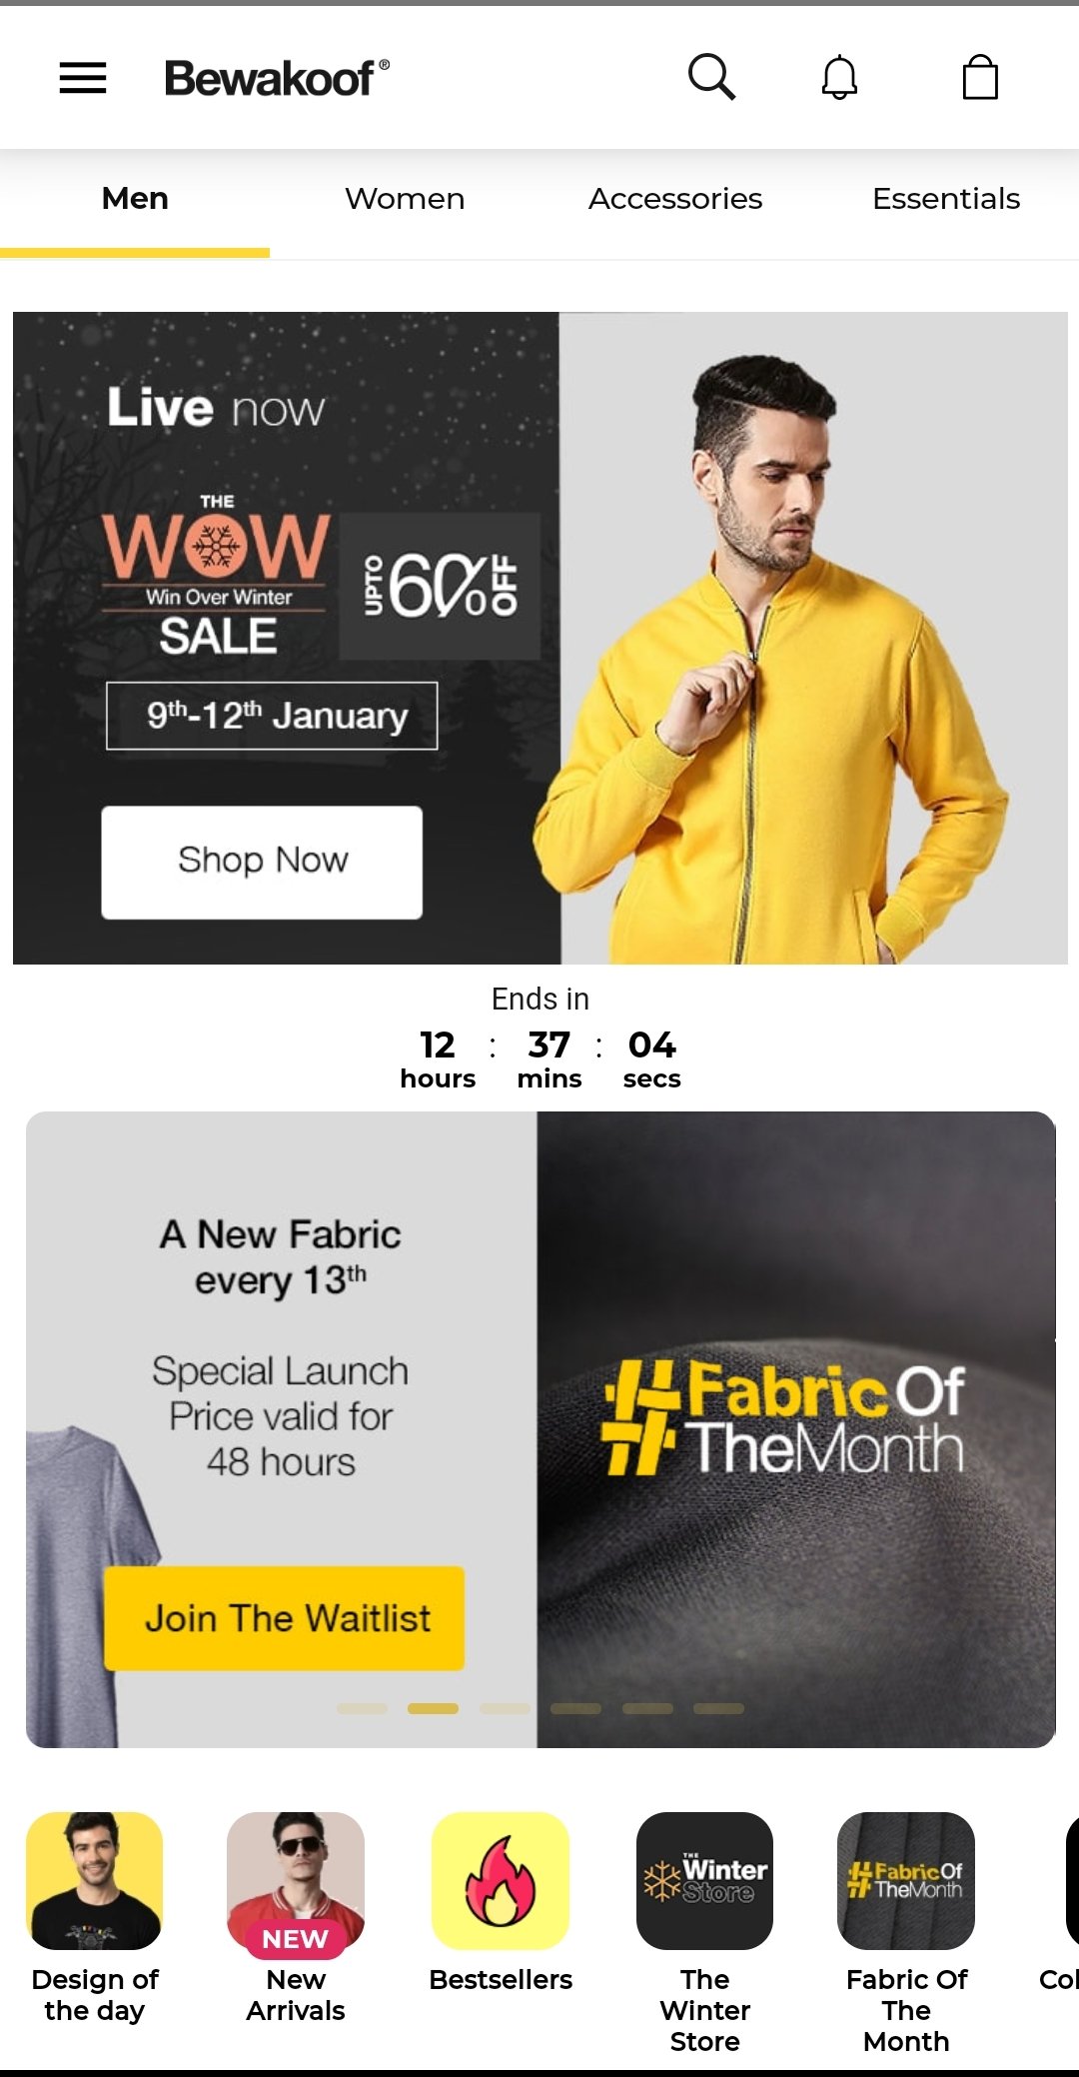Open New Arrivals category icon

(x=296, y=1880)
